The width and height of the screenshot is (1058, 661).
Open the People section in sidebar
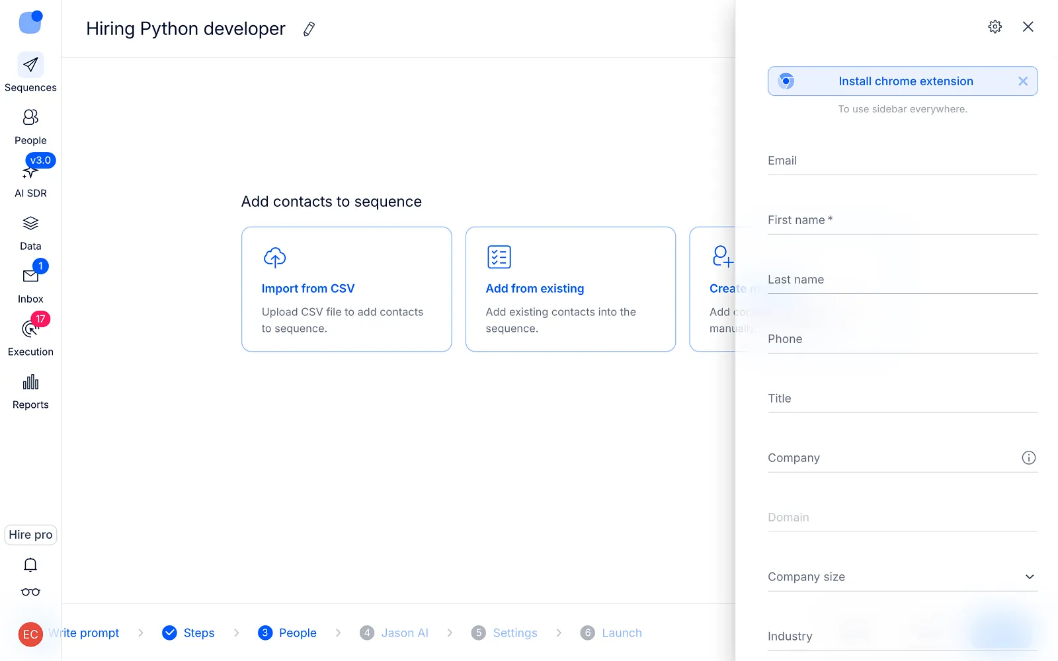click(x=30, y=126)
